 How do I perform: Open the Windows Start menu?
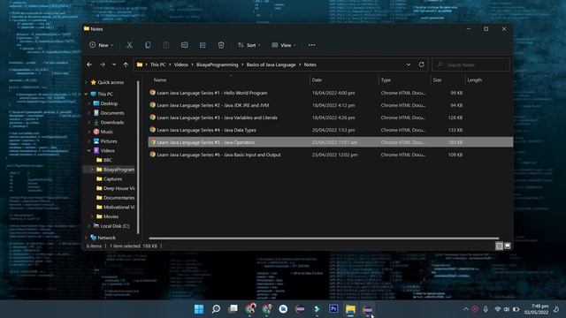pos(199,309)
